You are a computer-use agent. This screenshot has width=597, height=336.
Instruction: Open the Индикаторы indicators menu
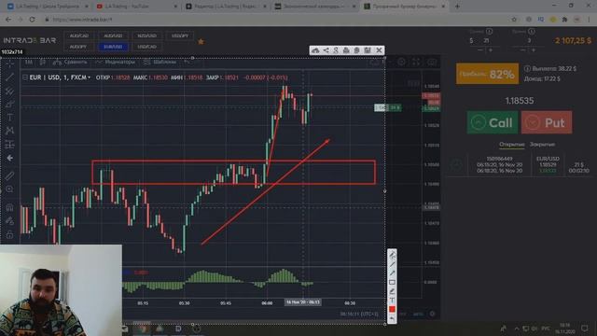116,62
